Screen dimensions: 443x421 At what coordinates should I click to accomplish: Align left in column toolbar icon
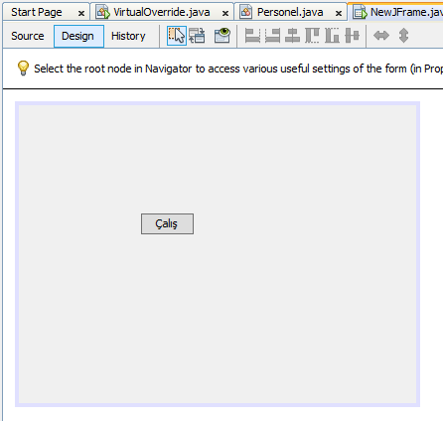[252, 36]
